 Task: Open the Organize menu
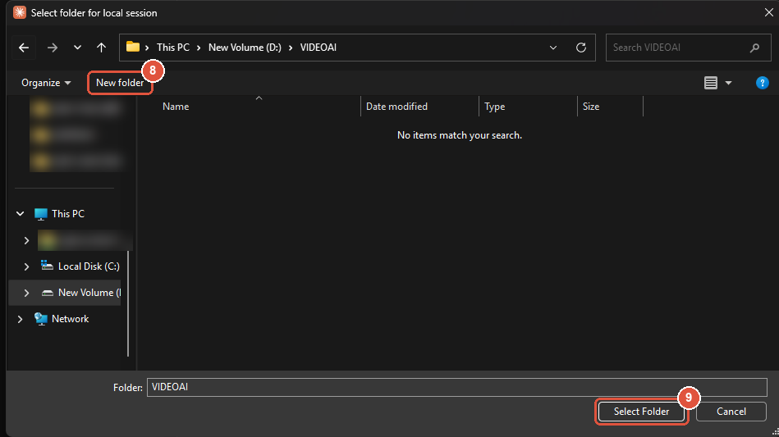pos(46,83)
